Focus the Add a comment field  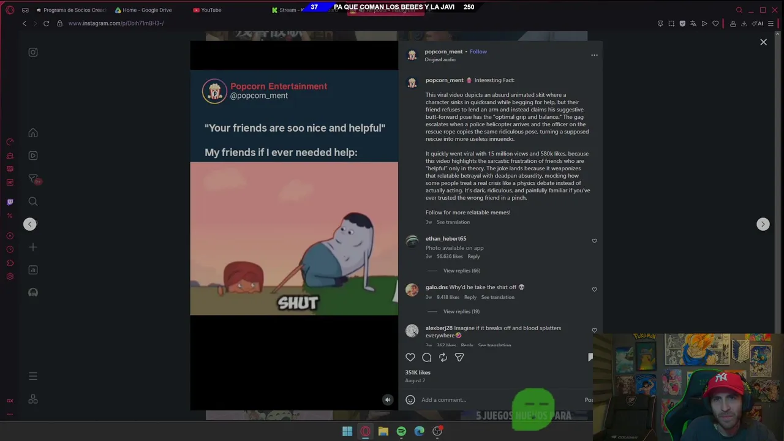coord(499,400)
